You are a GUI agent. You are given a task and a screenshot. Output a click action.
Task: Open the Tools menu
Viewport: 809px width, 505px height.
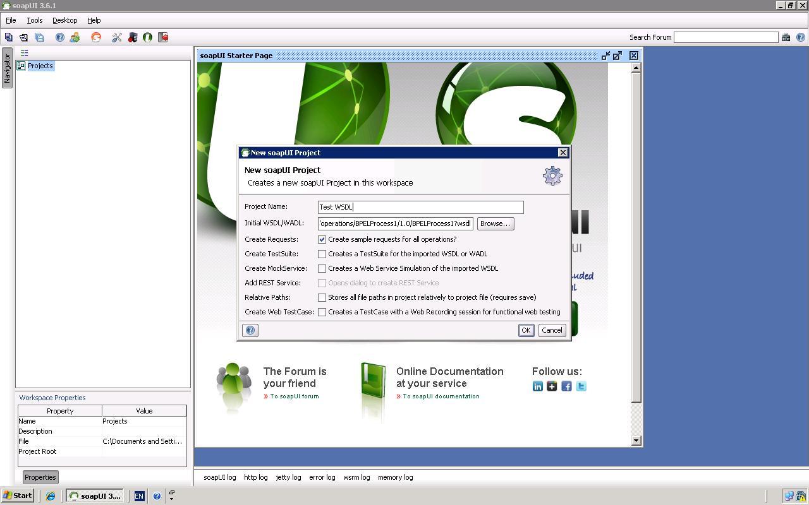click(x=35, y=20)
